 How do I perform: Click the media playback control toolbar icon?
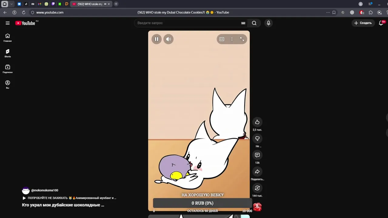[379, 12]
